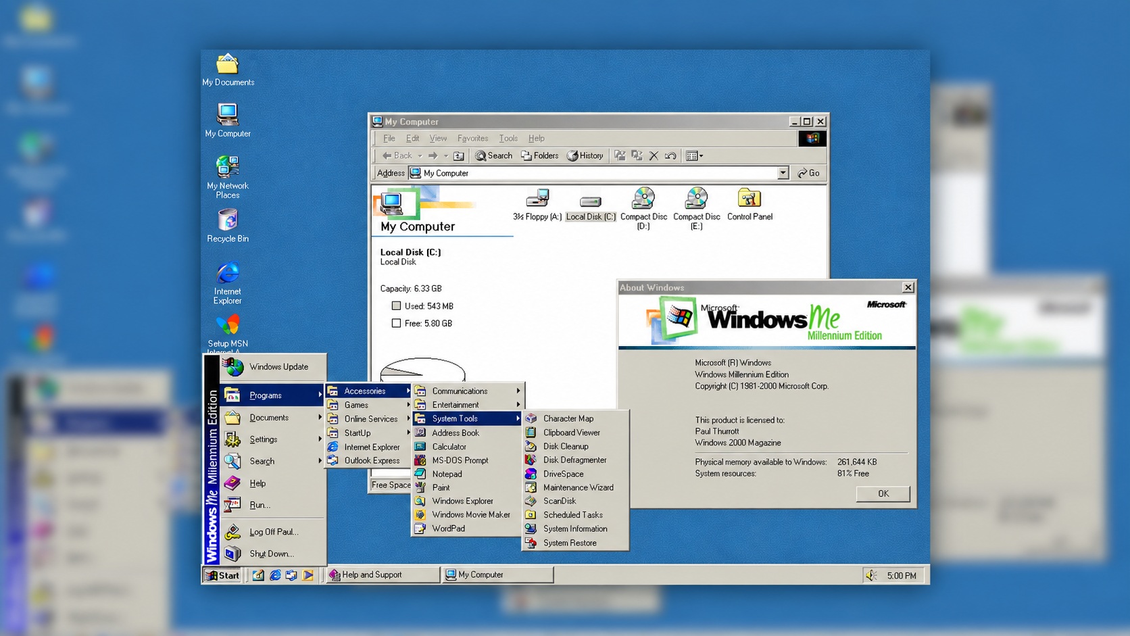The height and width of the screenshot is (636, 1130).
Task: Expand the Address bar dropdown
Action: point(783,174)
